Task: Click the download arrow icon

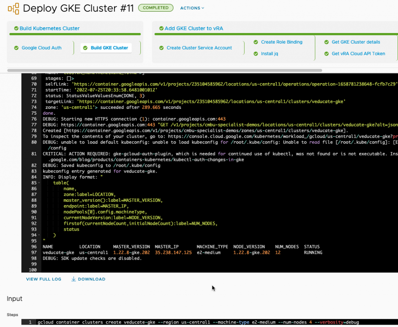Action: click(x=73, y=279)
